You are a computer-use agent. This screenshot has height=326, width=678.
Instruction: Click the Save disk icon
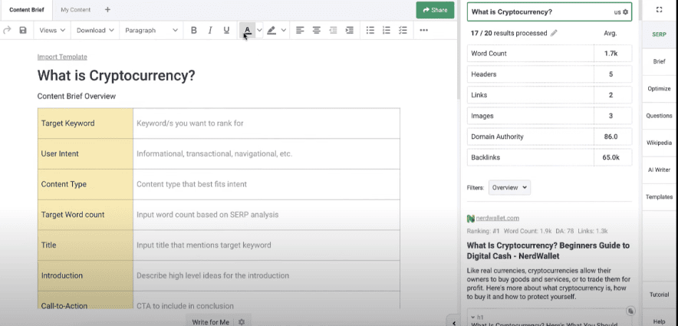tap(23, 31)
